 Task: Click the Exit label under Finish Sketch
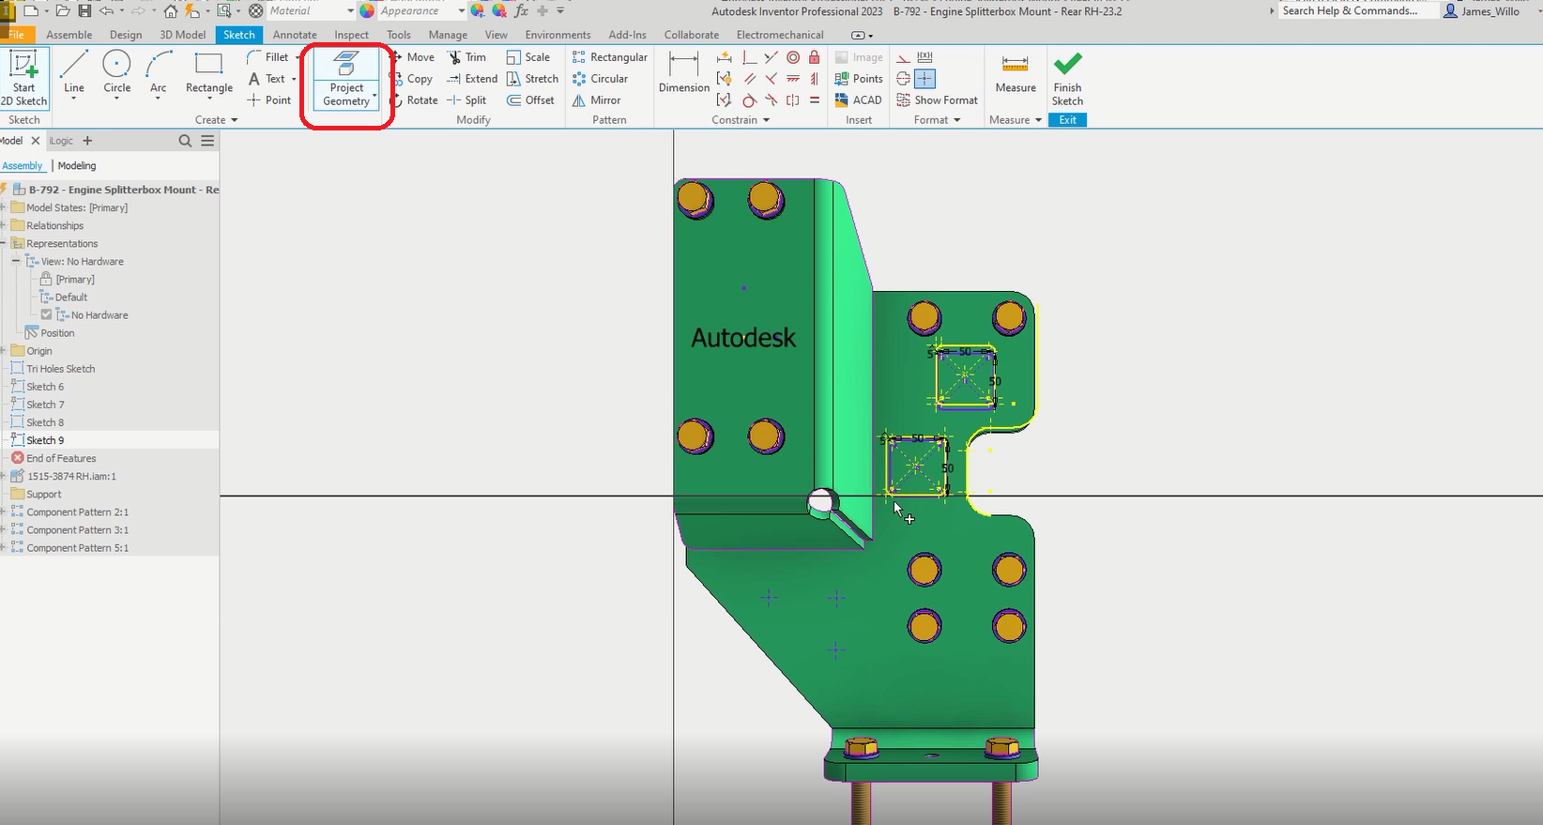pyautogui.click(x=1068, y=120)
